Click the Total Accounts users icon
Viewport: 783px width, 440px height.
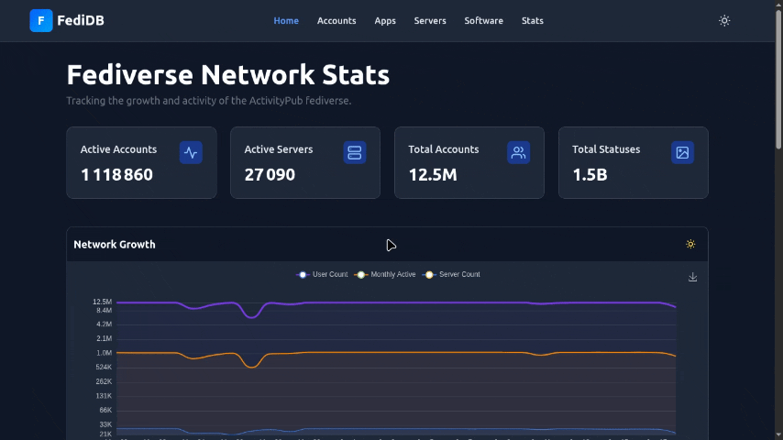click(518, 153)
